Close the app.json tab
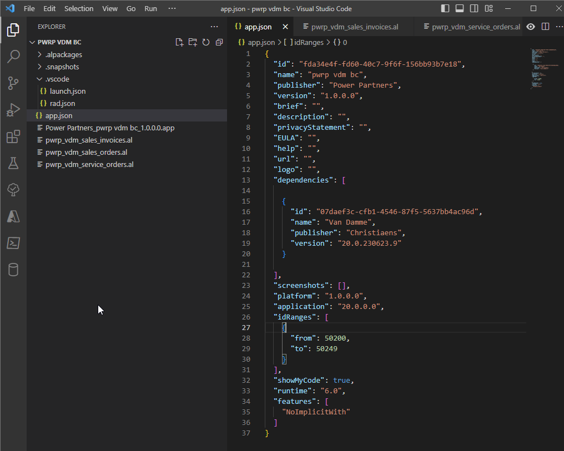 click(x=285, y=27)
